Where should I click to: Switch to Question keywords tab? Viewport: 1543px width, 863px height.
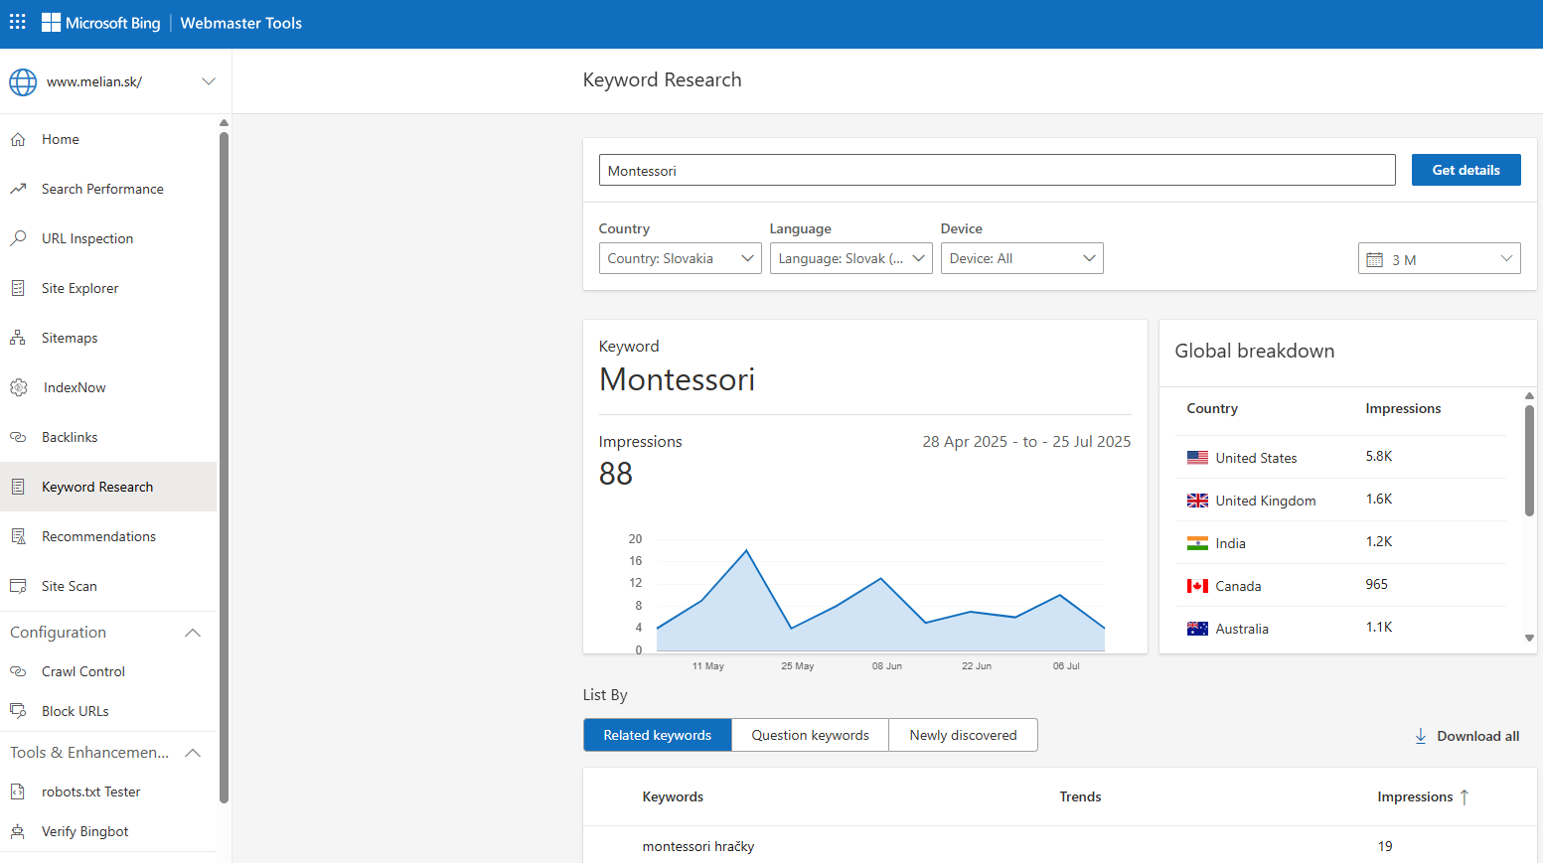810,735
